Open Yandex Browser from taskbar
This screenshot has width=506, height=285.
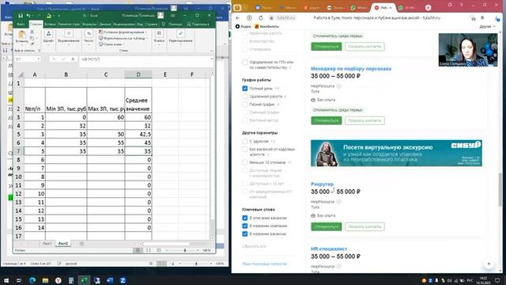pyautogui.click(x=58, y=280)
